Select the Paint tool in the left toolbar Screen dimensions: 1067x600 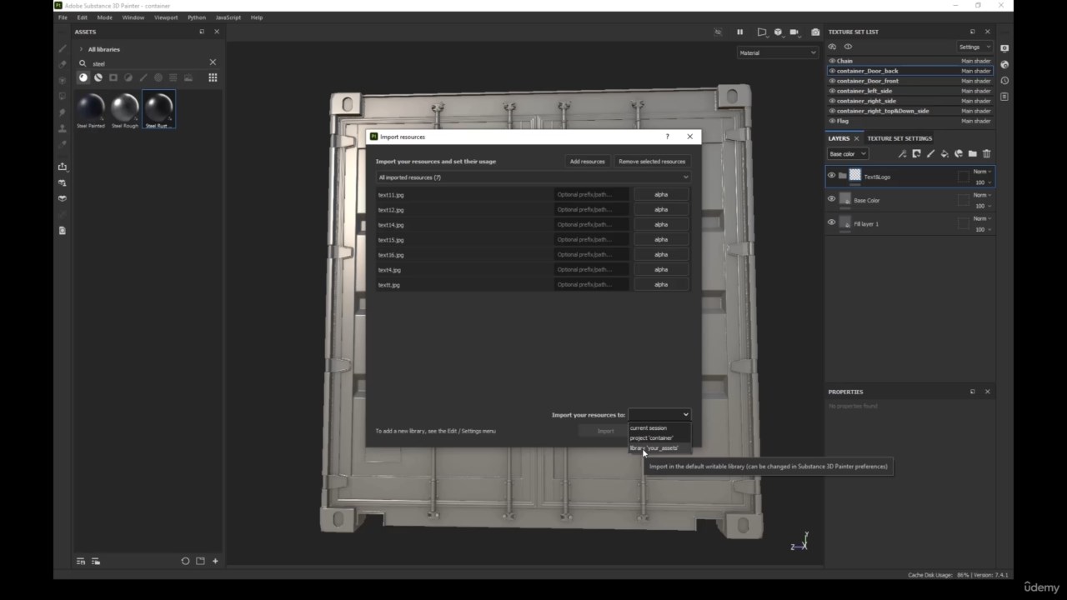(62, 47)
